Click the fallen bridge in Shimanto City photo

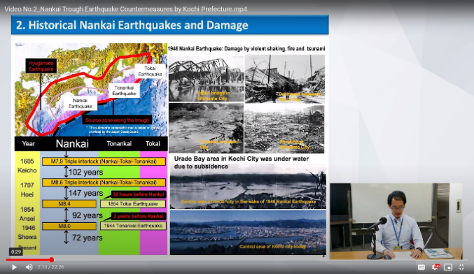click(206, 78)
